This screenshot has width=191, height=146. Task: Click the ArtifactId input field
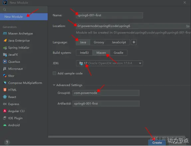click(106, 104)
